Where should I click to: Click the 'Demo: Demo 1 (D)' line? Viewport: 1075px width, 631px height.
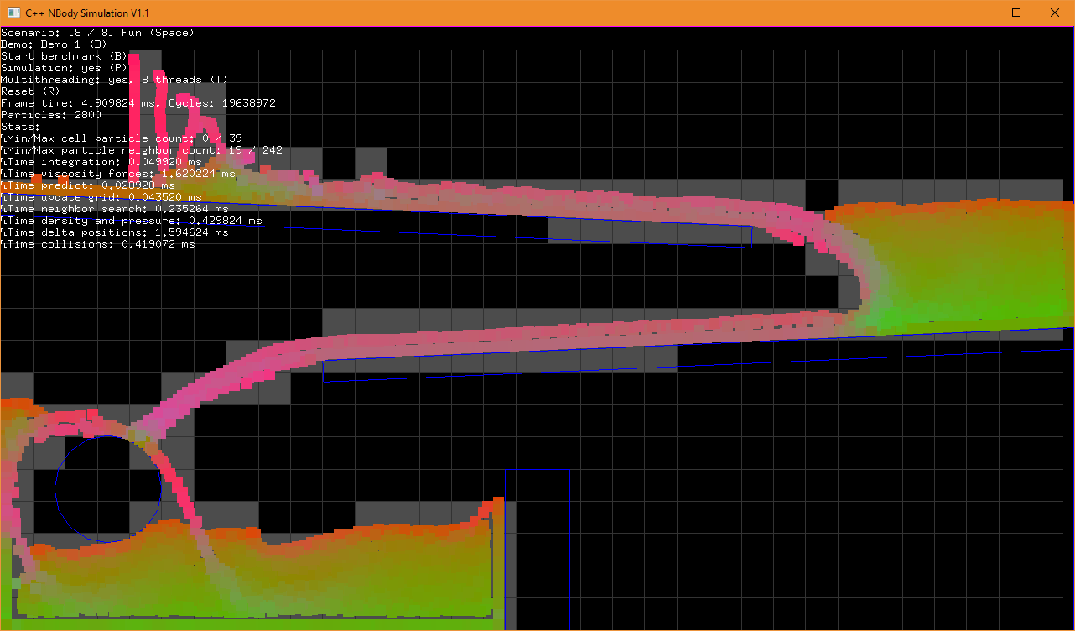coord(54,44)
